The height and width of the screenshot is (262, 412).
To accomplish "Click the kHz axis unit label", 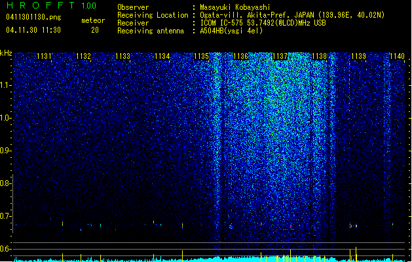I will pyautogui.click(x=6, y=53).
